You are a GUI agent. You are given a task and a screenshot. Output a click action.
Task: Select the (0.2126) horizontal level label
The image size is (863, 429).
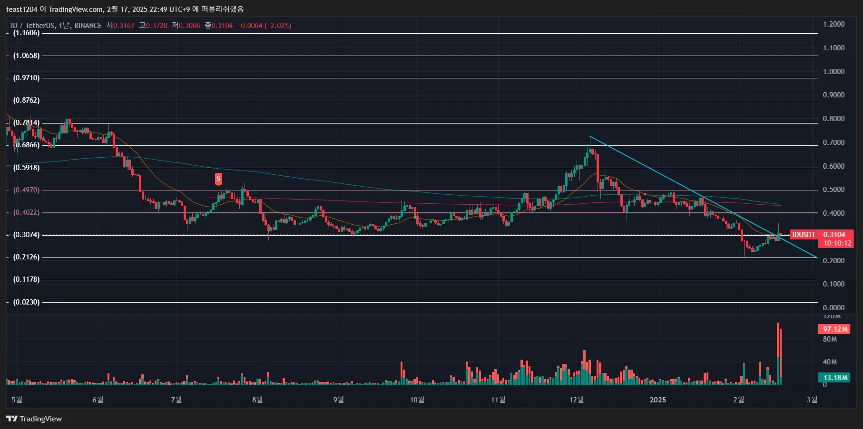(27, 257)
